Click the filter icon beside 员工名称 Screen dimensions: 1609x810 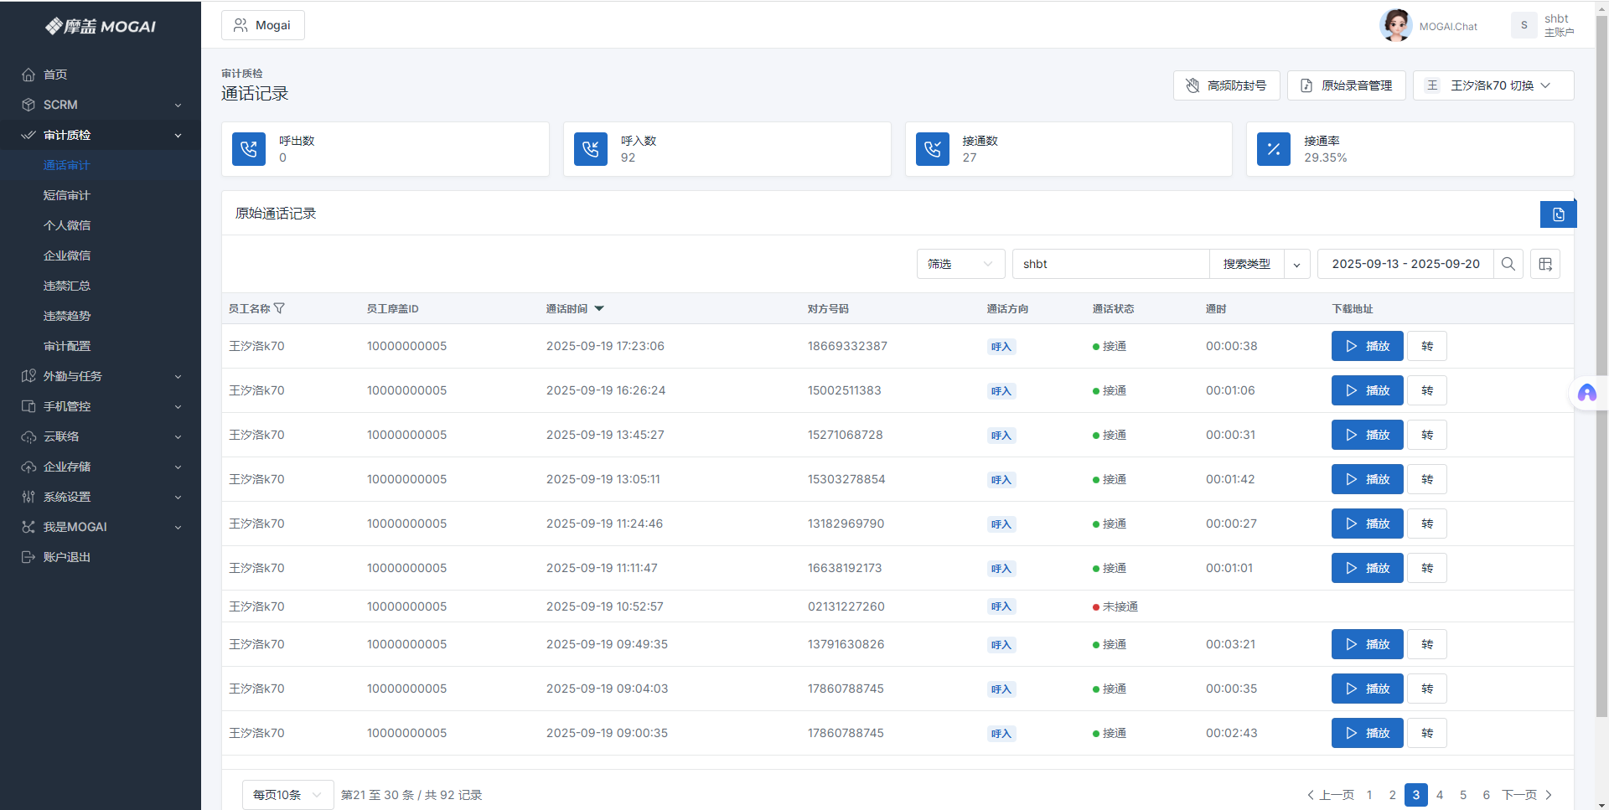[280, 308]
